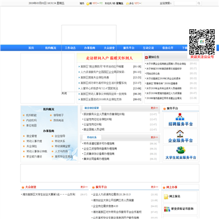Open the news item dated 12-06

(x=99, y=88)
